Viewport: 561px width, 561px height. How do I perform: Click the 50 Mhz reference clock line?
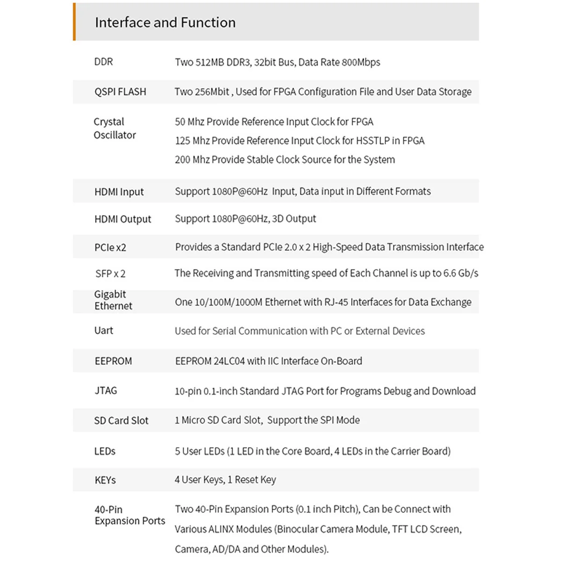coord(274,122)
